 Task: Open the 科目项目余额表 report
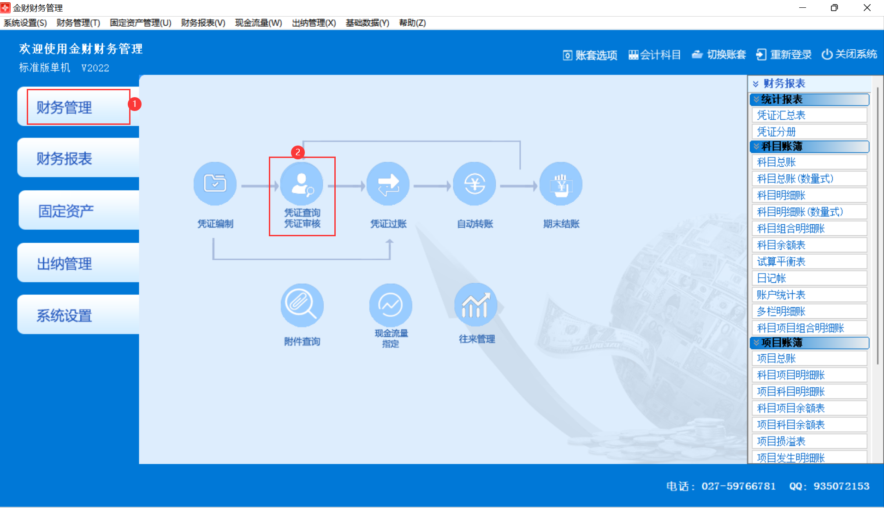(x=809, y=408)
